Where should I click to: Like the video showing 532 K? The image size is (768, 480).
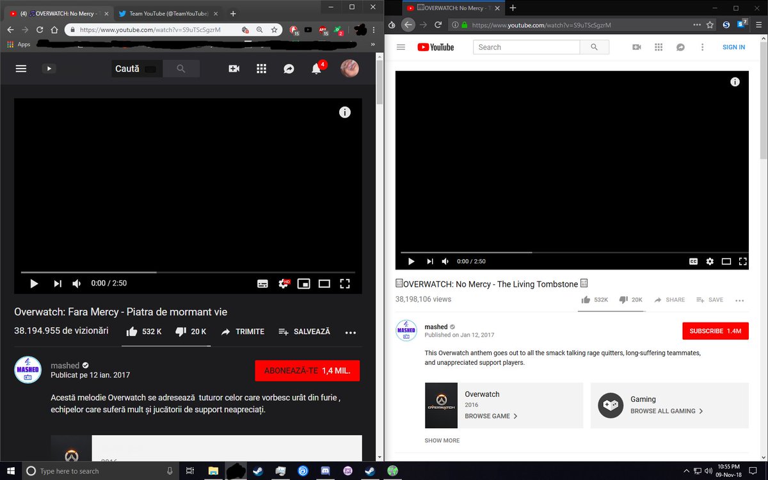tap(143, 332)
